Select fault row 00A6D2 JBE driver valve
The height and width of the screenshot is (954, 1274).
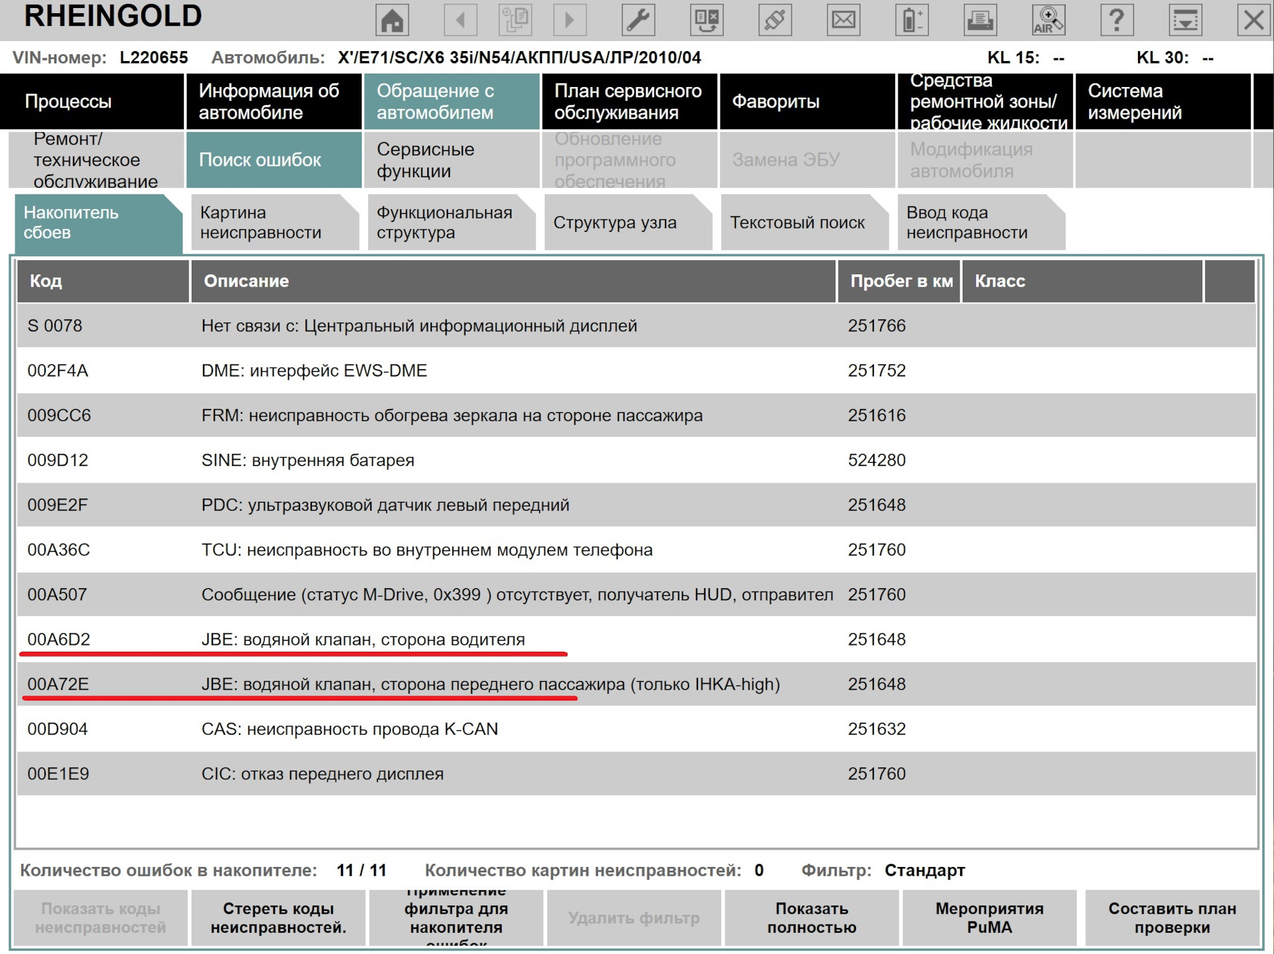(x=636, y=639)
